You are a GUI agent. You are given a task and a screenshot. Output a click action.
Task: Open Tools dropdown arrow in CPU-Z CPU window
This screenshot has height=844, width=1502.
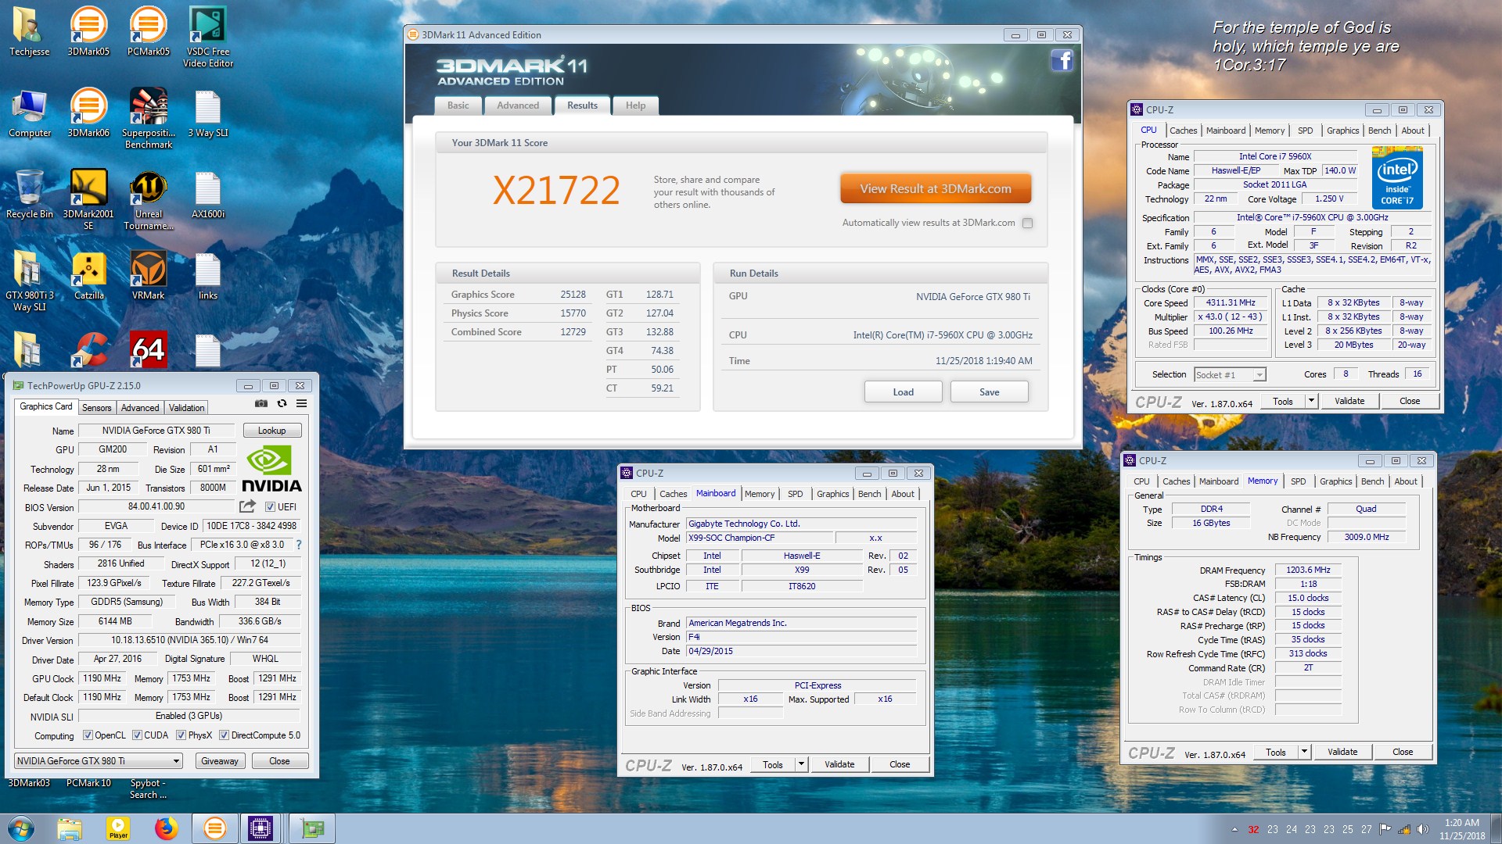pyautogui.click(x=1311, y=401)
